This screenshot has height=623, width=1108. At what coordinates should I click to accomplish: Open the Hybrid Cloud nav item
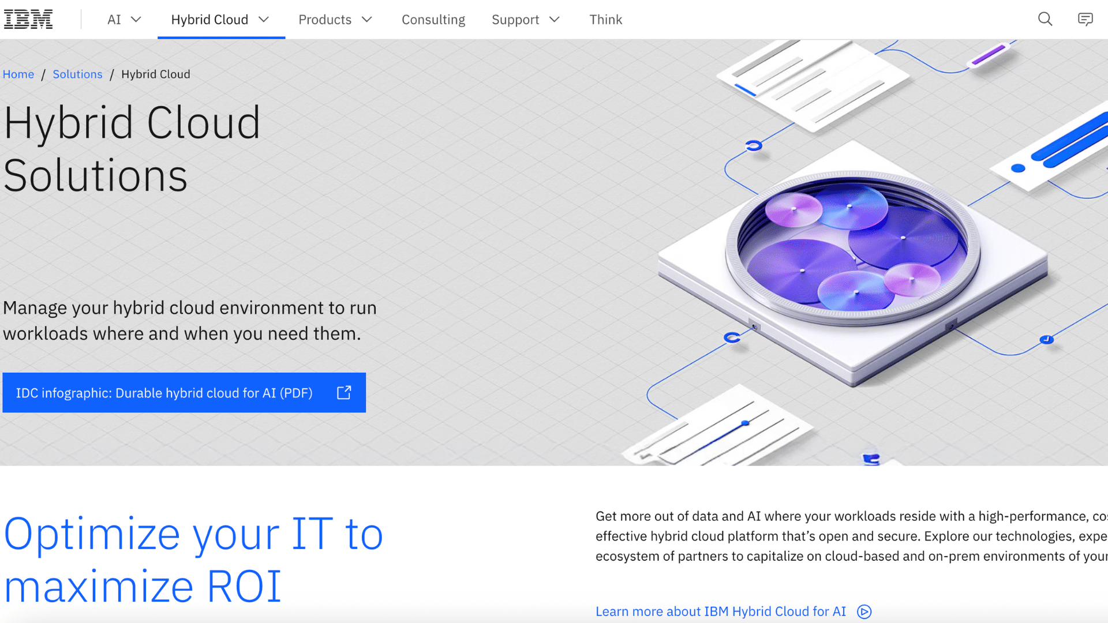point(209,19)
